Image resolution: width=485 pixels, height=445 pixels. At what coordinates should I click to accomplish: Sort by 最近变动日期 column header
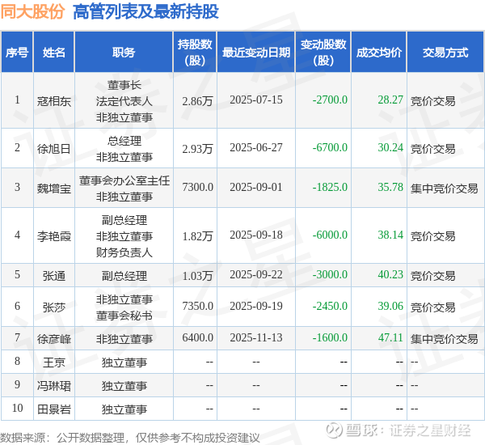(x=256, y=52)
